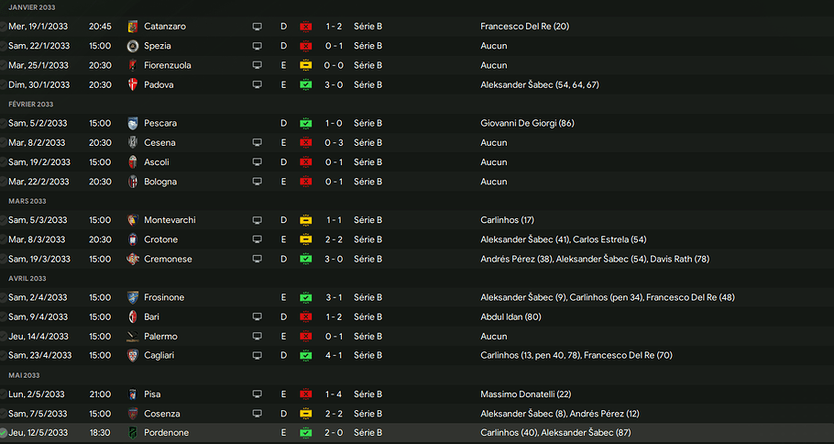Open the Padova club badge

pyautogui.click(x=133, y=84)
